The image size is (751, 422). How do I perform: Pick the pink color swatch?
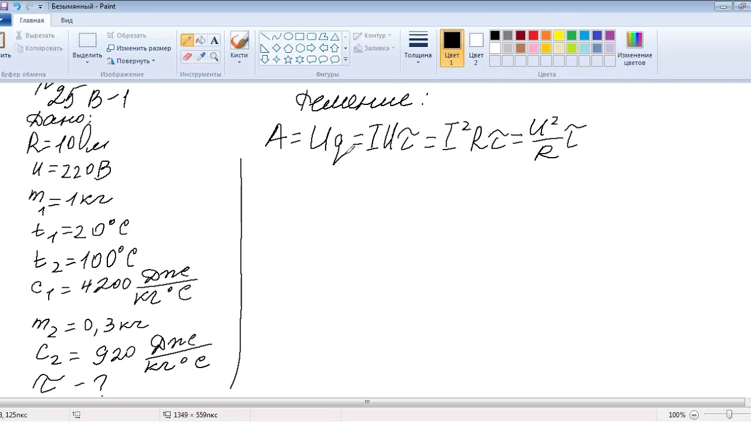click(x=533, y=48)
